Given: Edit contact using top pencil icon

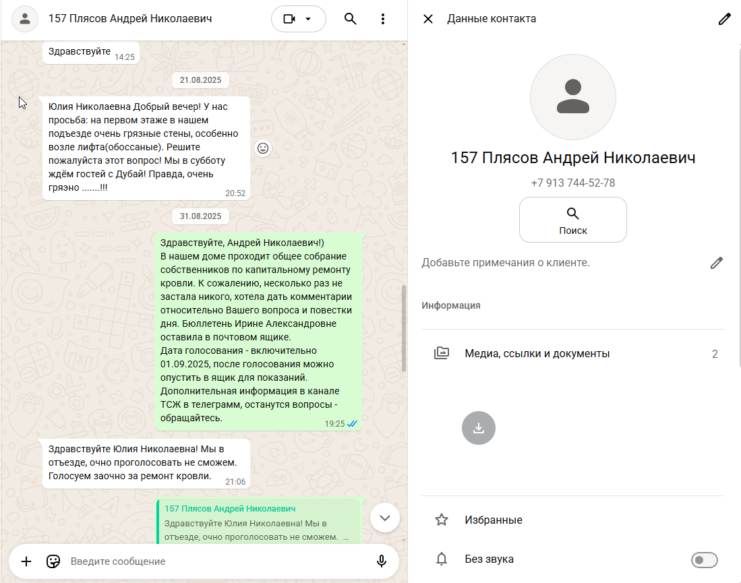Looking at the screenshot, I should tap(724, 19).
